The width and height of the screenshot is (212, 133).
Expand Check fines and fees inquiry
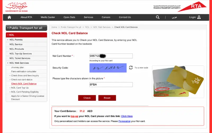click(25, 76)
